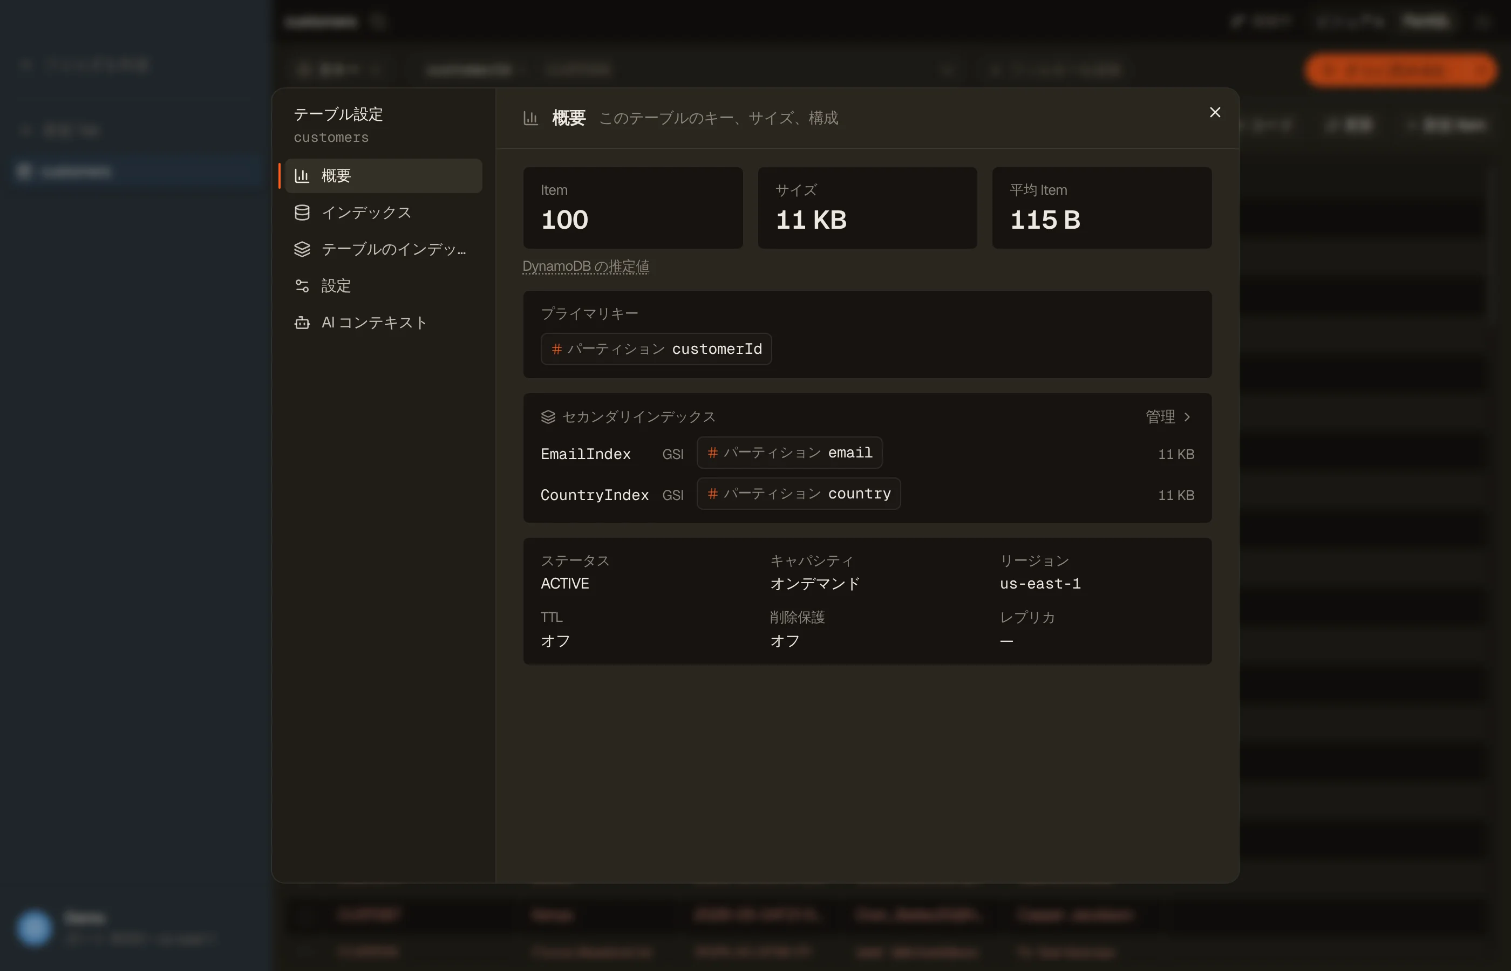Close the table settings dialog
1511x971 pixels.
coord(1215,112)
